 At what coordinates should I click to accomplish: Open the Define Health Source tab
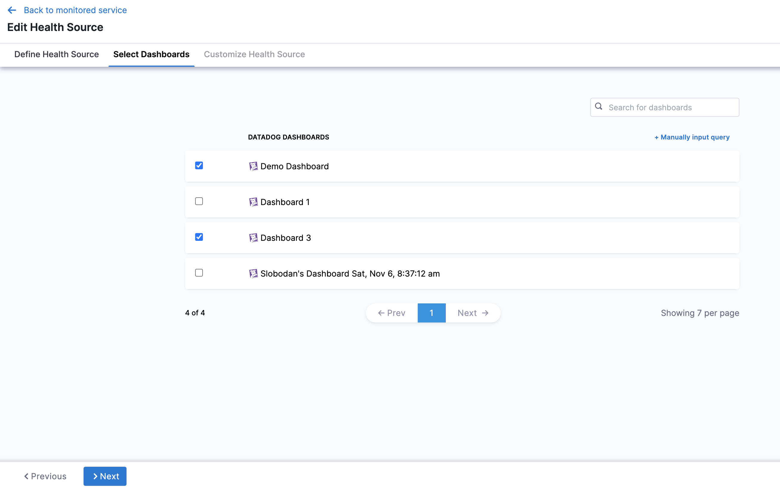point(56,54)
